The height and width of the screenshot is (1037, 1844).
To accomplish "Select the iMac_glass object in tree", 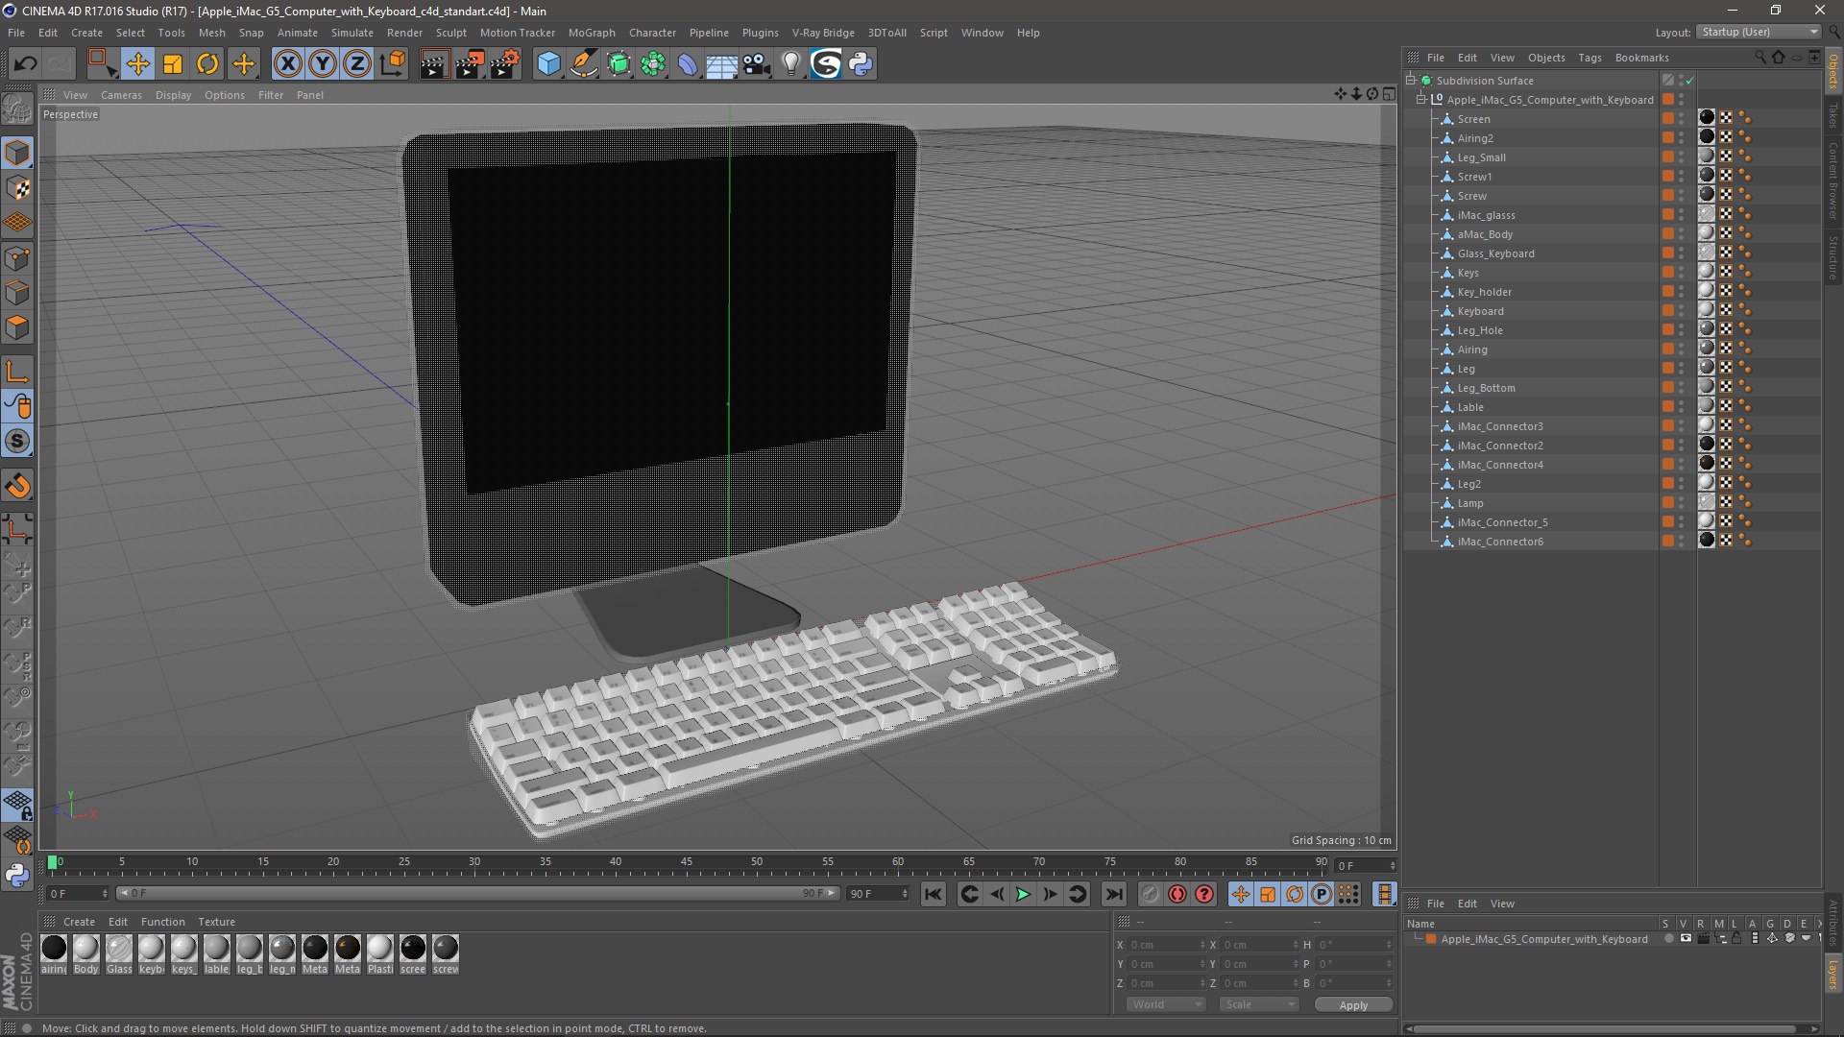I will (1486, 215).
